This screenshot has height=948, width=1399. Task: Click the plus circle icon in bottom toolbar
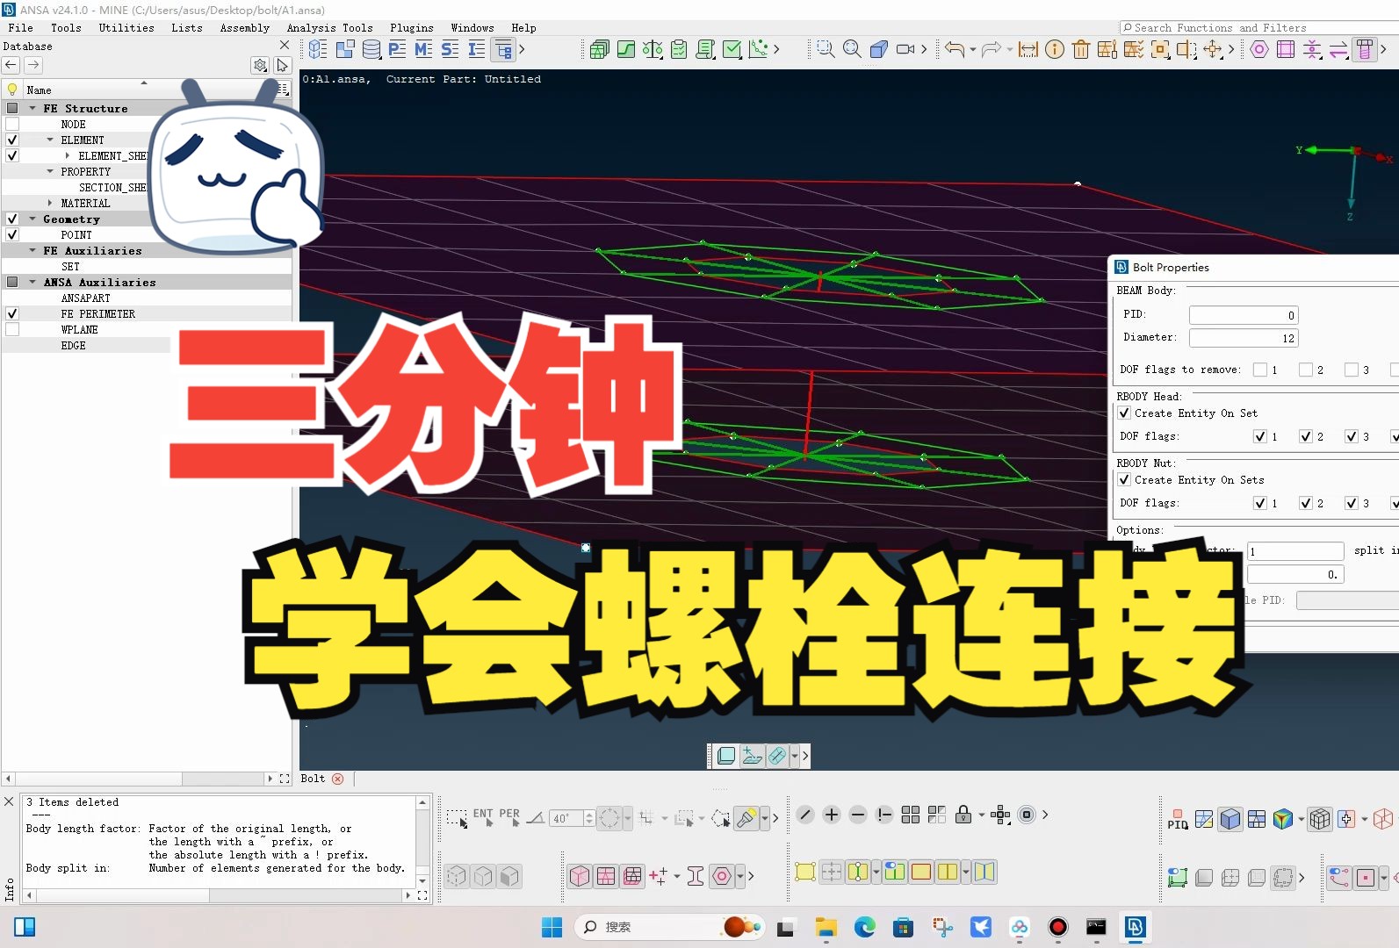click(832, 815)
